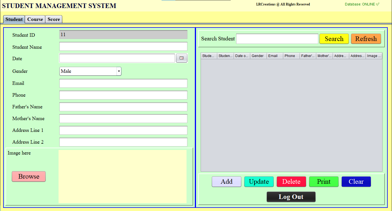
Task: Open the date picker calendar icon
Action: pos(181,58)
